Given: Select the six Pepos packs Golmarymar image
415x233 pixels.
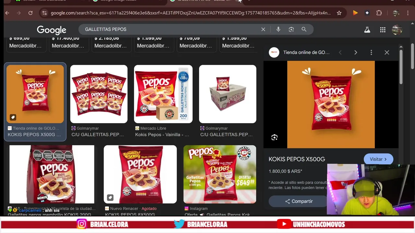Looking at the screenshot, I should (99, 94).
